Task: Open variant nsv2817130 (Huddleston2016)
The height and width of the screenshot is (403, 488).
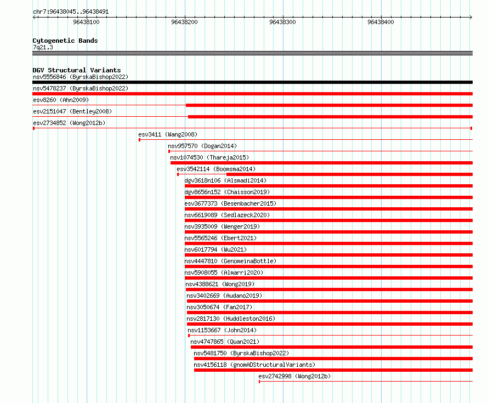Action: (231, 319)
